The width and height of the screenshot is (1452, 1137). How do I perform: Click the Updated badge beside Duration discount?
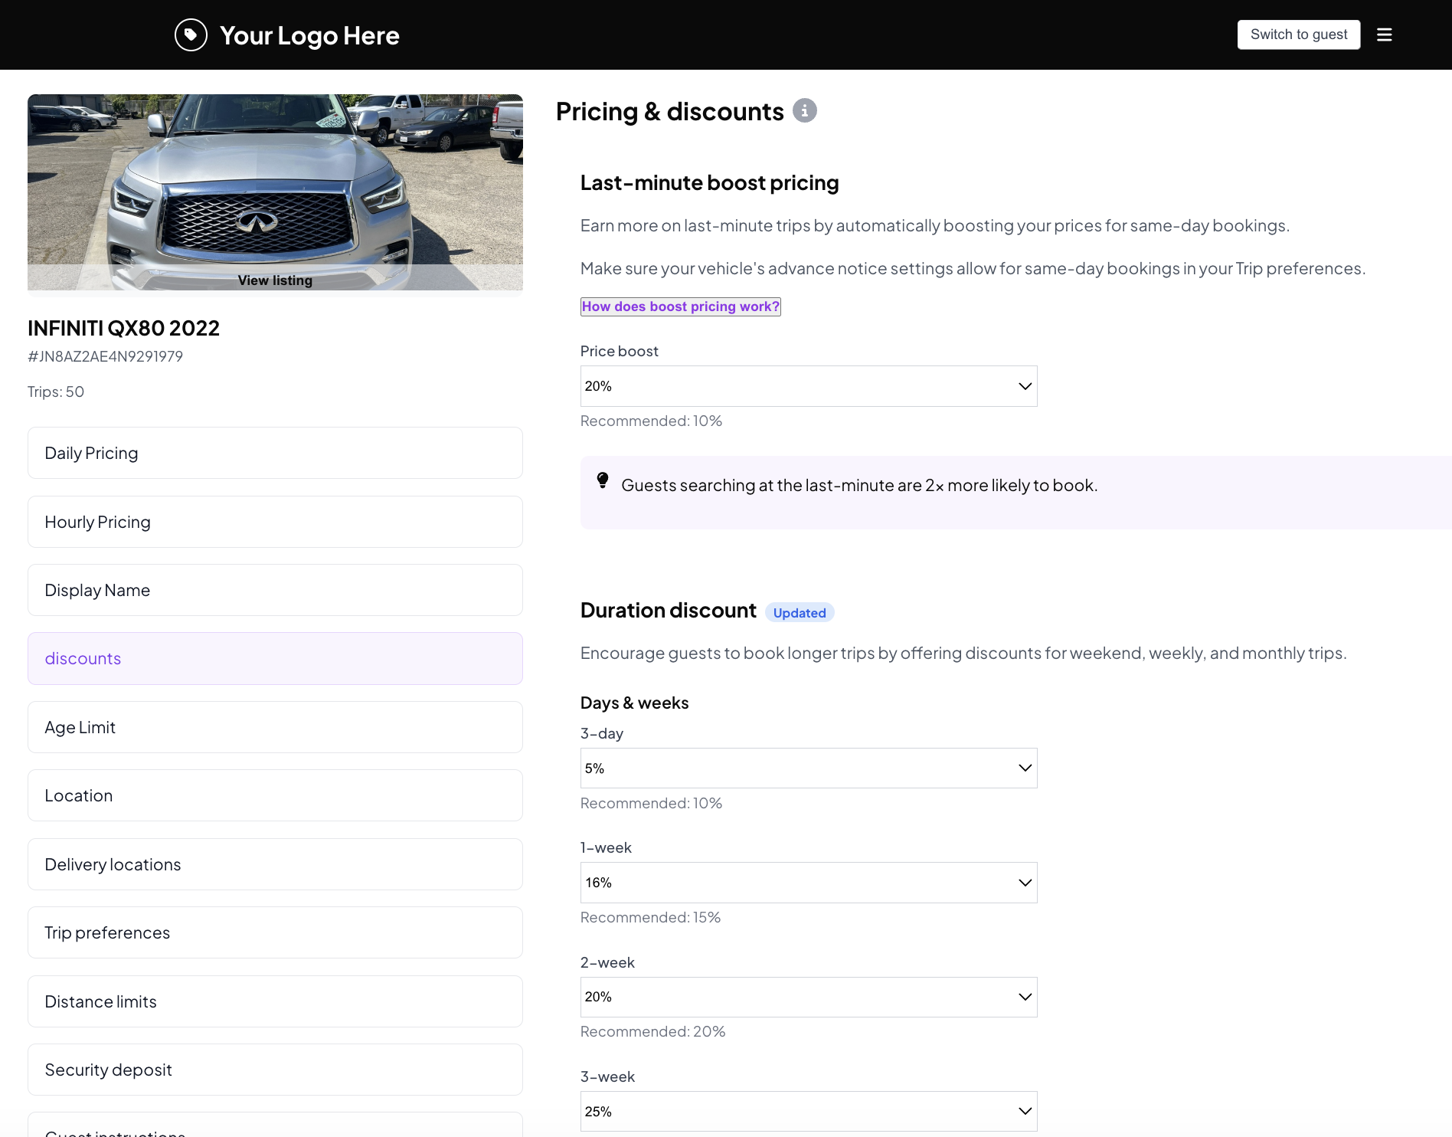799,612
